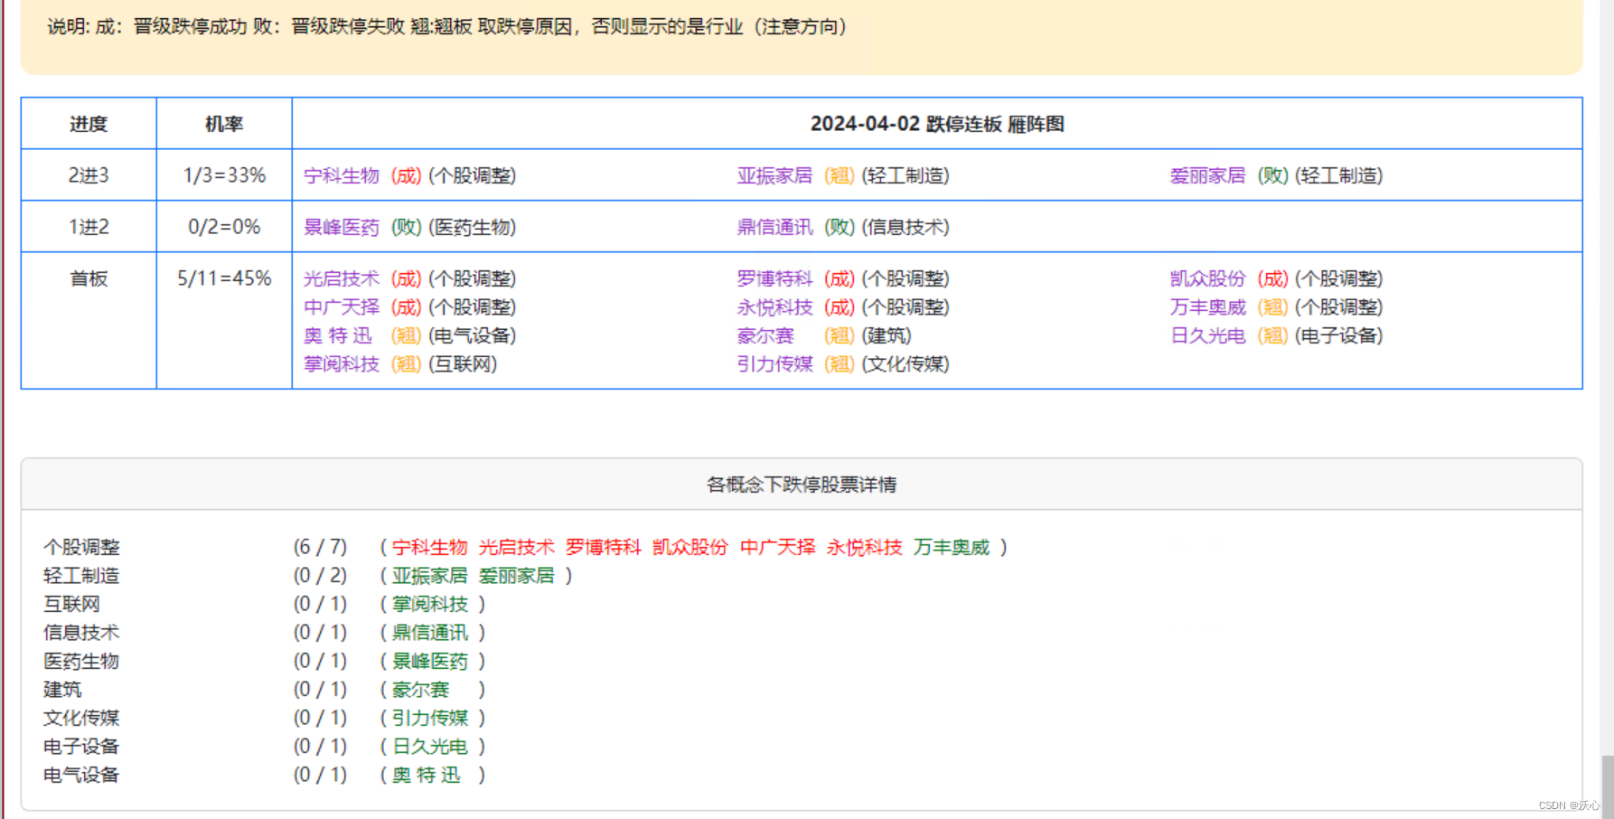Screen dimensions: 1614x819
Task: Select 中广天择 link in the 首板 row
Action: [342, 307]
